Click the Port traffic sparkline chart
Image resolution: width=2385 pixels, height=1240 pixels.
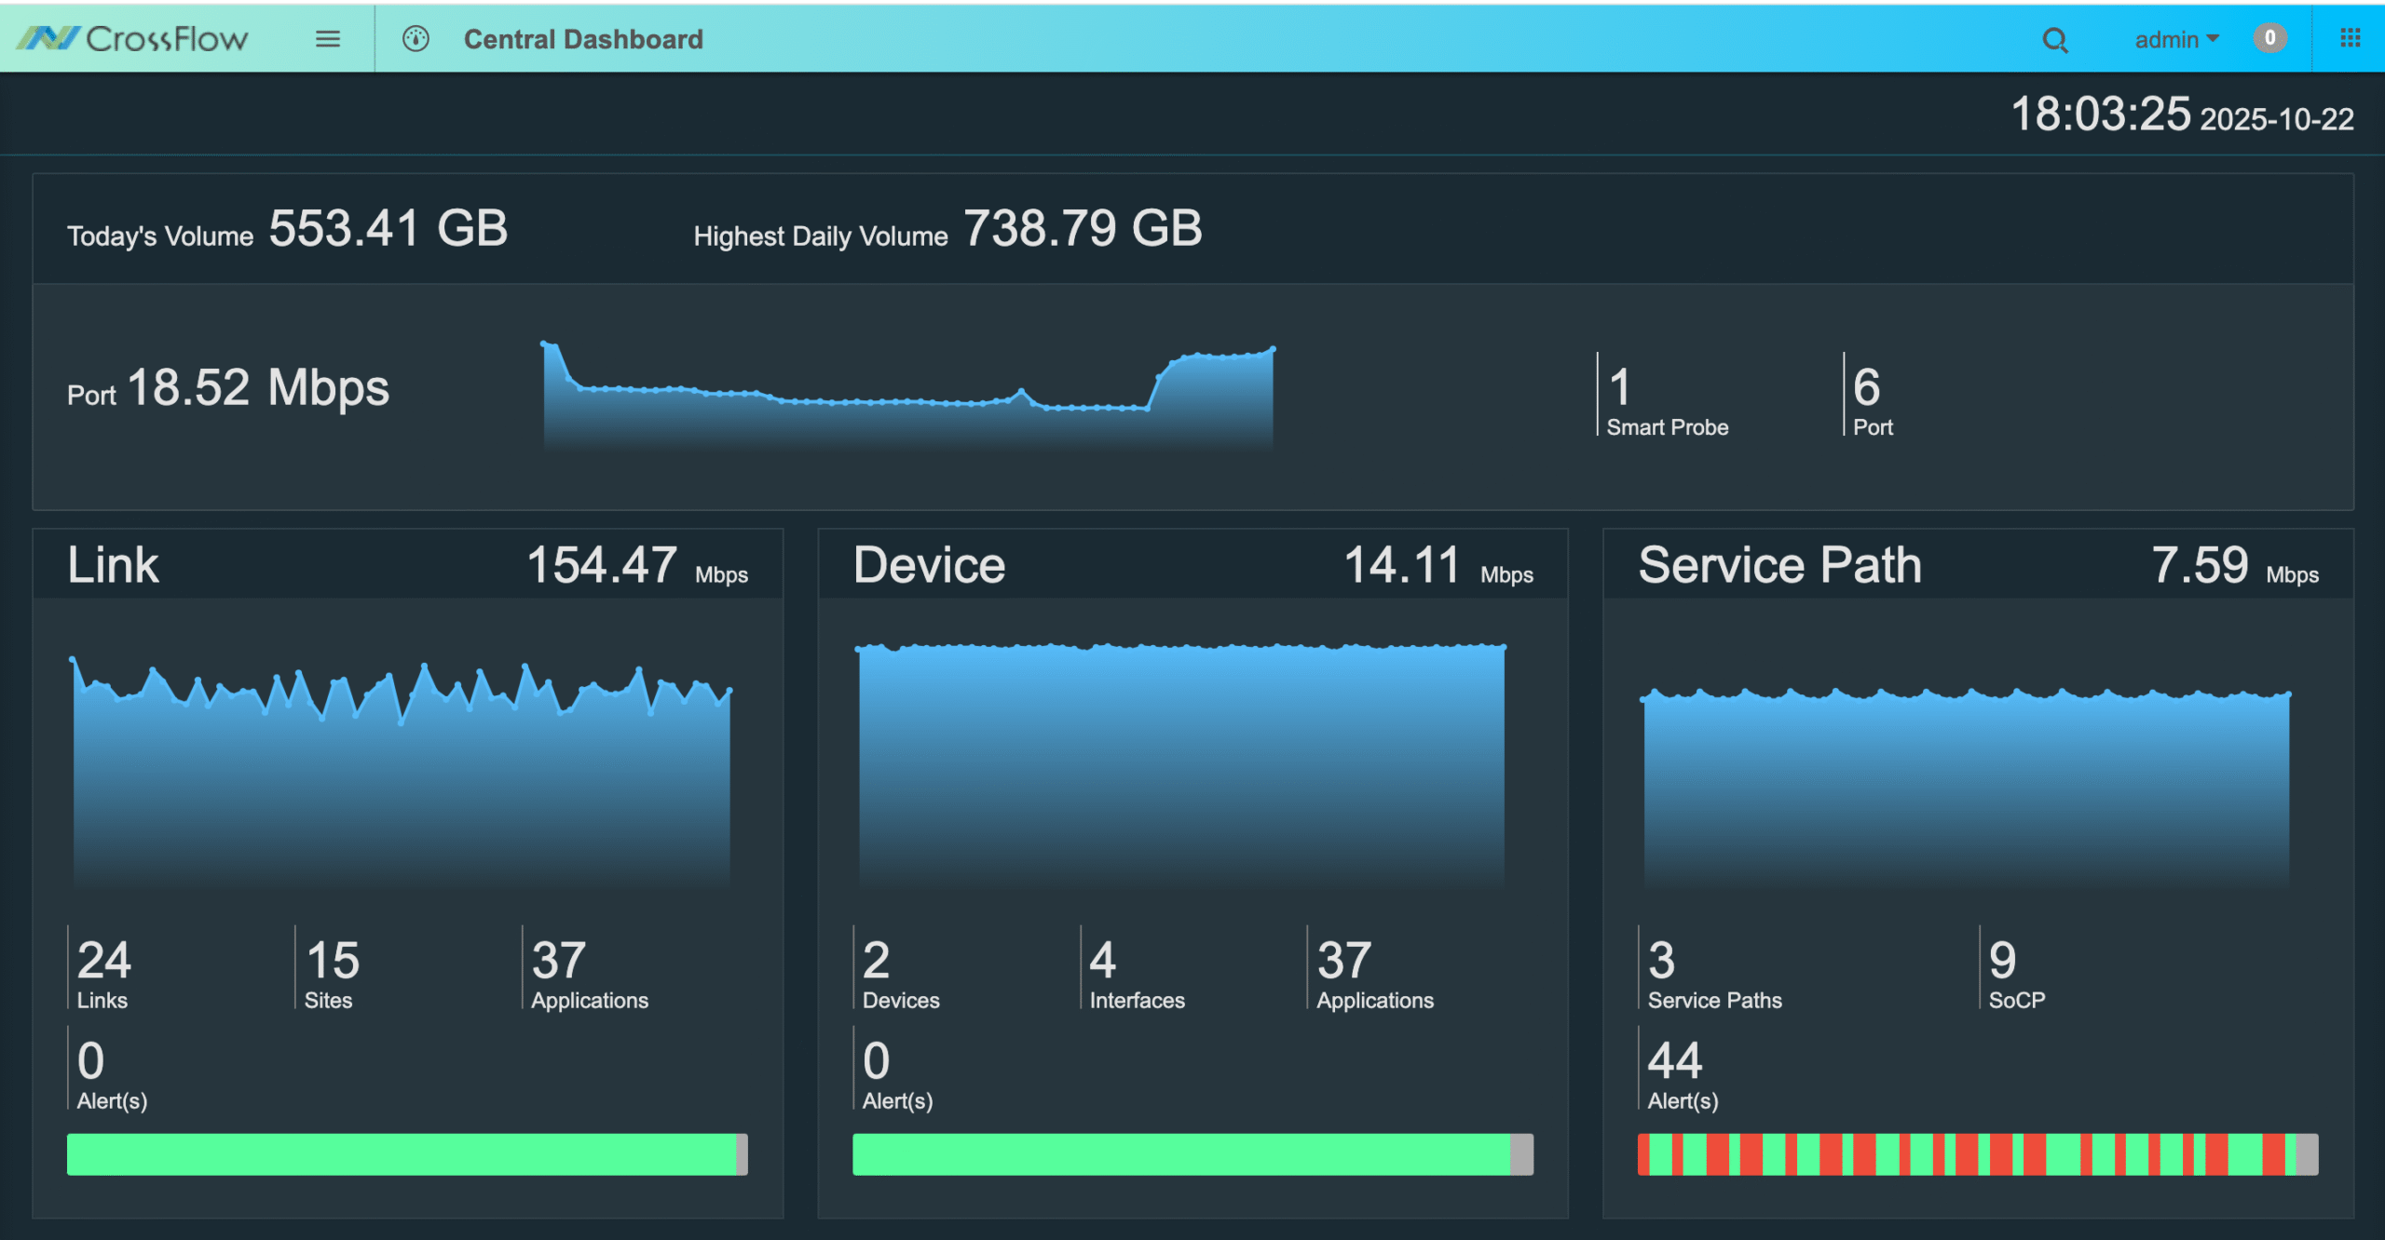pos(907,400)
